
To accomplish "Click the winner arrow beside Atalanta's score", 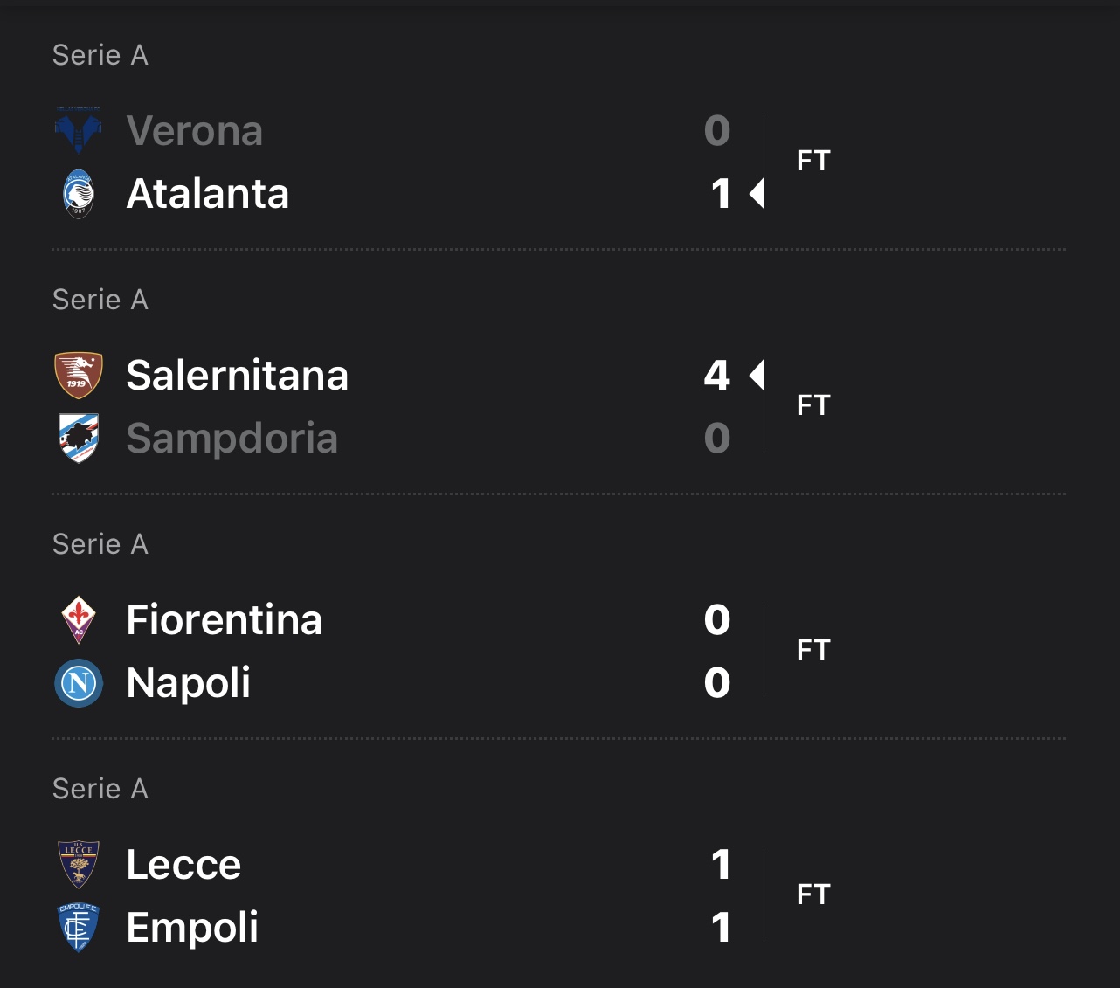I will (757, 194).
